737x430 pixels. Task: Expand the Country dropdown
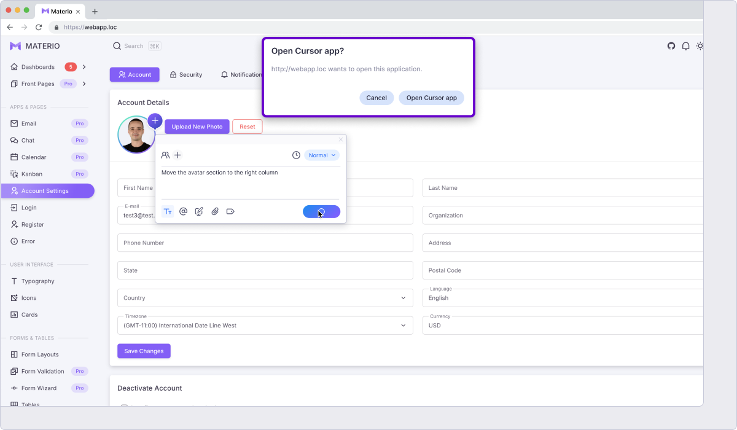pos(265,298)
